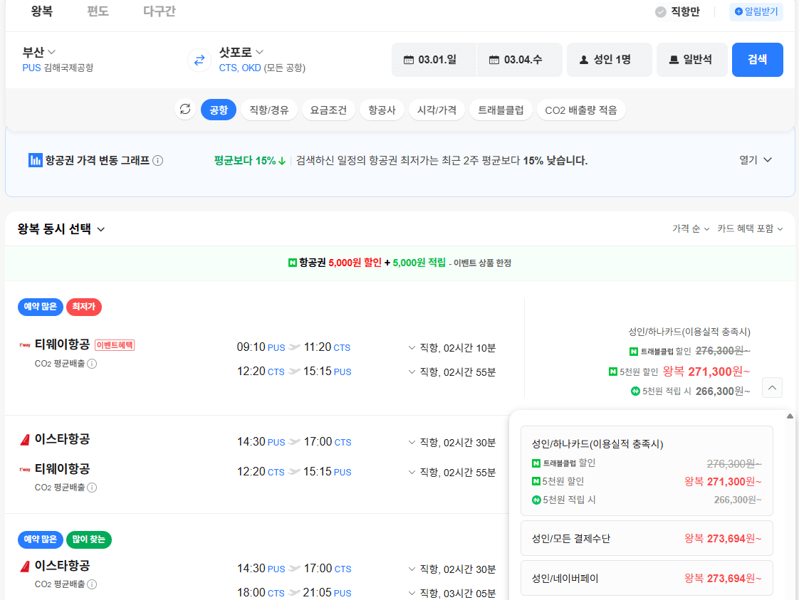This screenshot has height=600, width=799.
Task: Open the 삿포로 destination dropdown
Action: [241, 52]
